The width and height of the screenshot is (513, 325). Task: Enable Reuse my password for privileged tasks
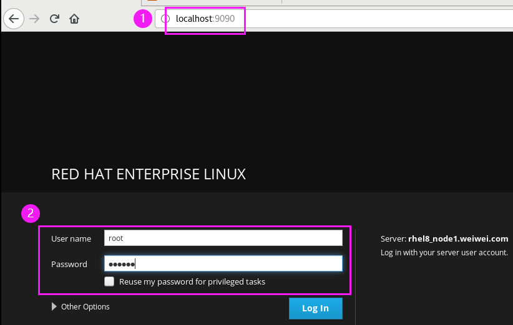[x=109, y=281]
